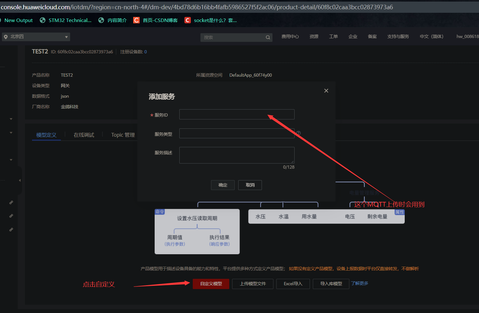Cancel the dialog with 取消

250,185
